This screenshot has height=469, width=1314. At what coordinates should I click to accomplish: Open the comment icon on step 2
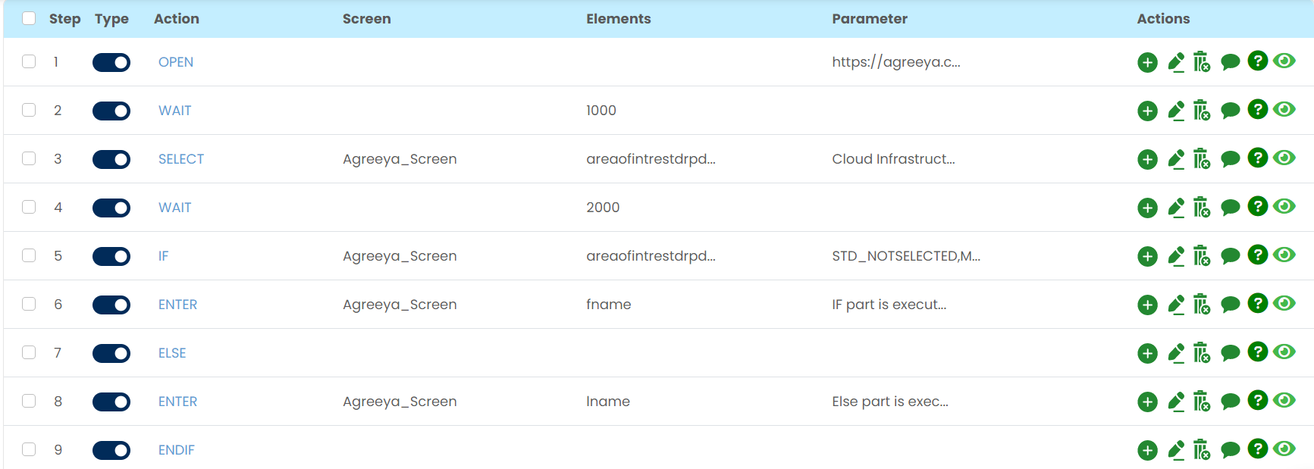click(1230, 111)
